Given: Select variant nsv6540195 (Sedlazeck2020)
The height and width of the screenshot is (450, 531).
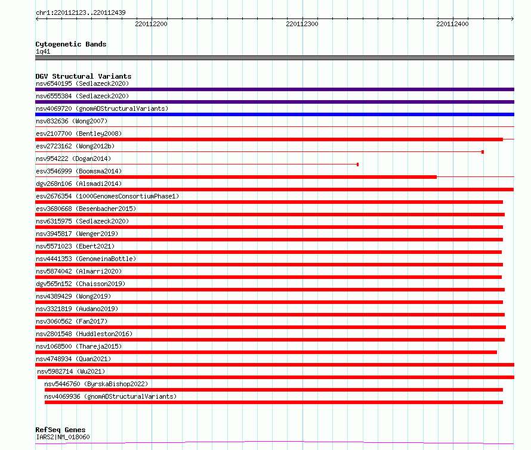Looking at the screenshot, I should click(x=82, y=83).
